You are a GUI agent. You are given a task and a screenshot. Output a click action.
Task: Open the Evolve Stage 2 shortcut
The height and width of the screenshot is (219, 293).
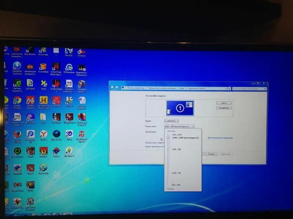56,86
